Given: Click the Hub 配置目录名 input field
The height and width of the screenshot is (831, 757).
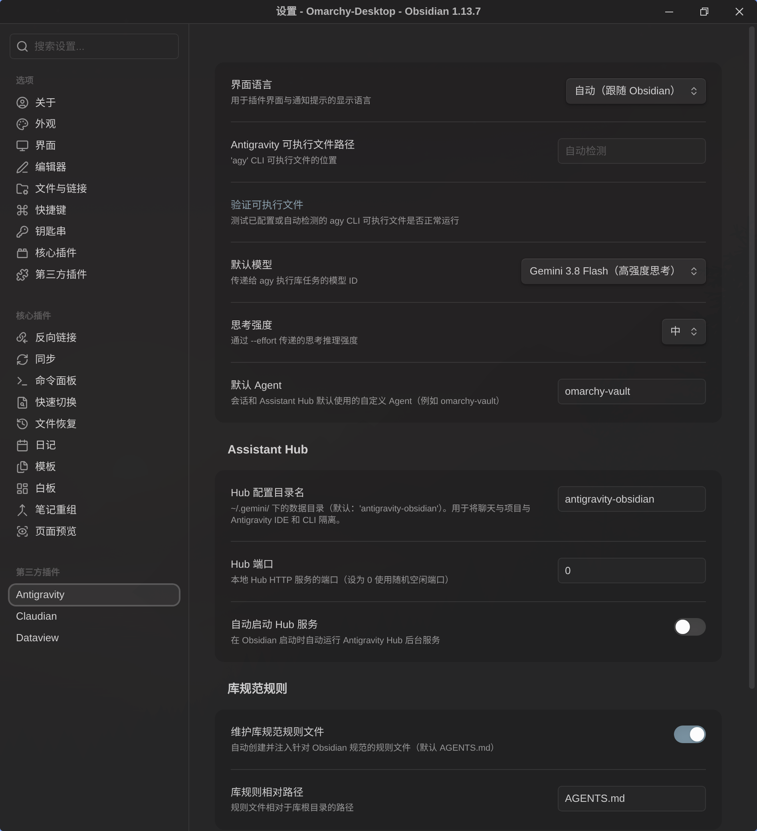Looking at the screenshot, I should coord(631,499).
